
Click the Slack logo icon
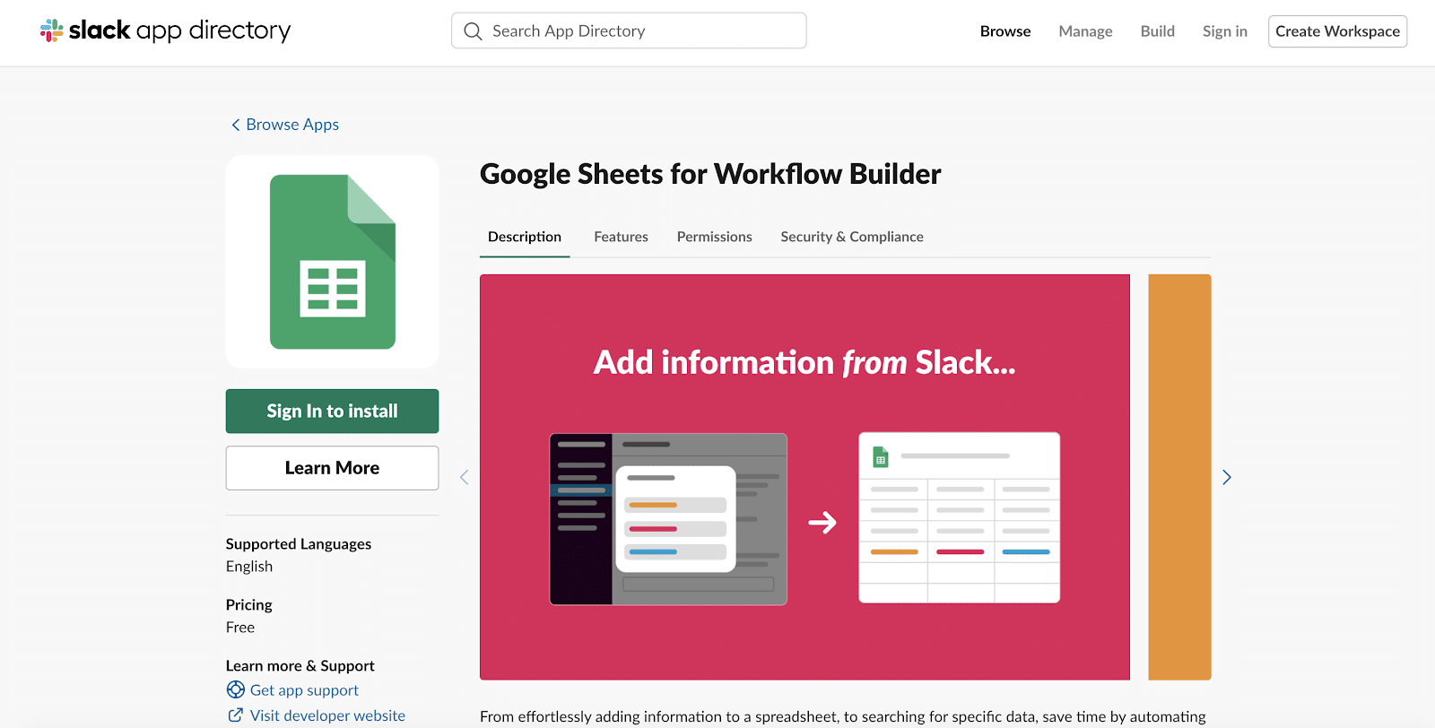click(52, 30)
